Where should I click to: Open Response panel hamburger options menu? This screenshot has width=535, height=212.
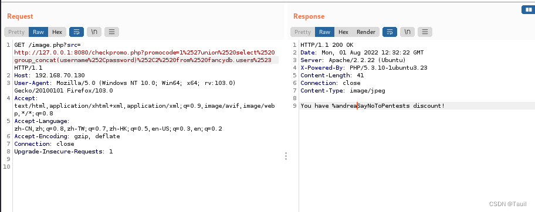point(425,32)
